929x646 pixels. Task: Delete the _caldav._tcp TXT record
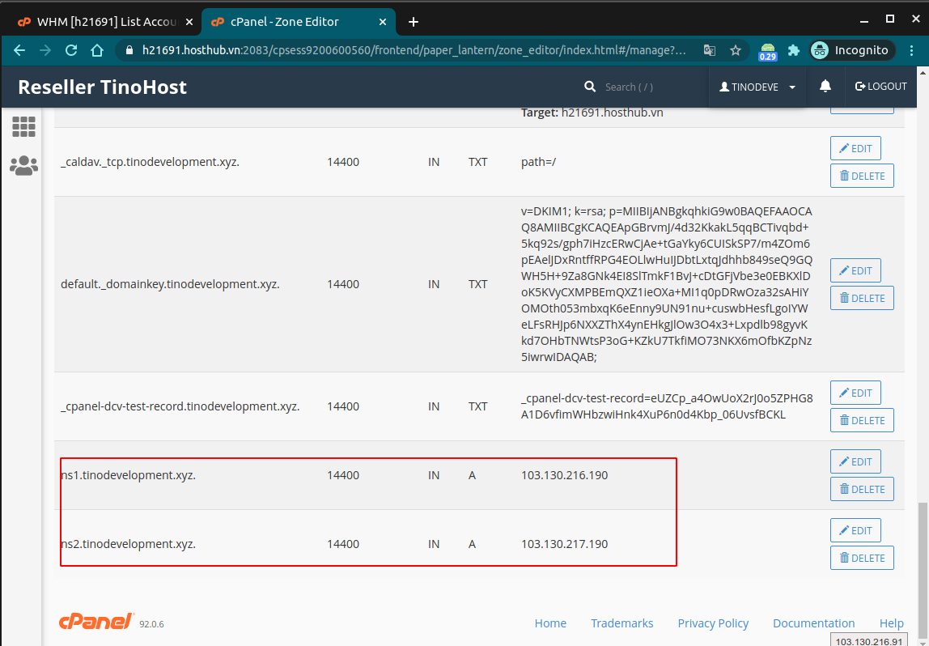click(862, 176)
